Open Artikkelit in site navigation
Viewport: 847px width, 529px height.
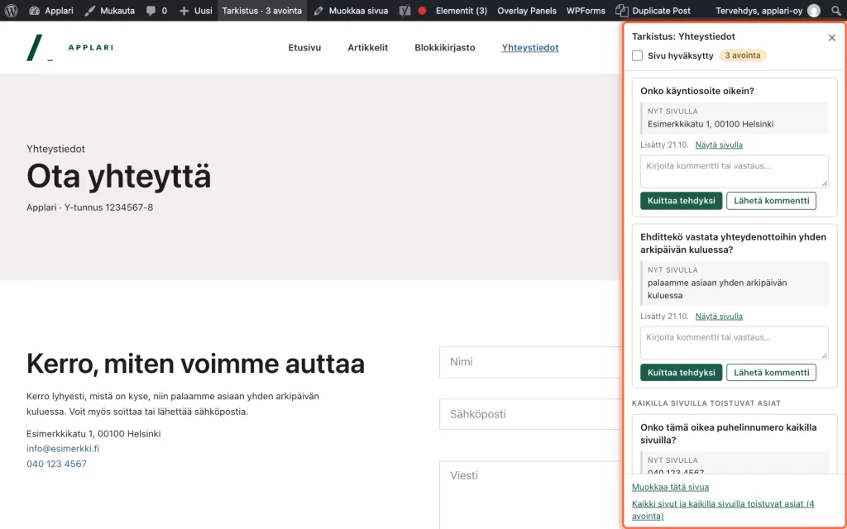[x=368, y=47]
